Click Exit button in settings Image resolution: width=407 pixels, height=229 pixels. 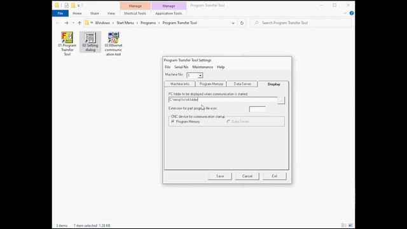click(274, 176)
